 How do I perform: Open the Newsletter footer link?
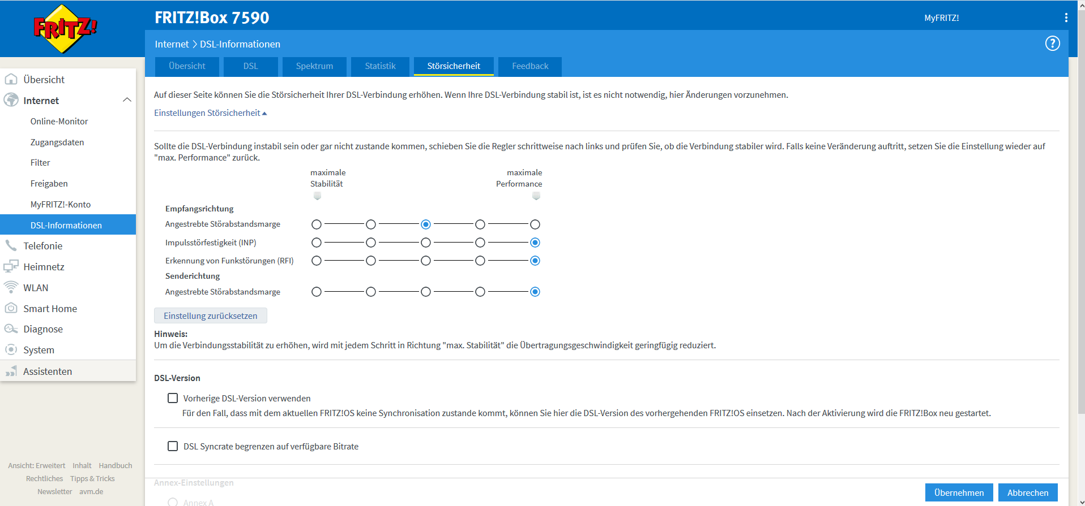[55, 491]
